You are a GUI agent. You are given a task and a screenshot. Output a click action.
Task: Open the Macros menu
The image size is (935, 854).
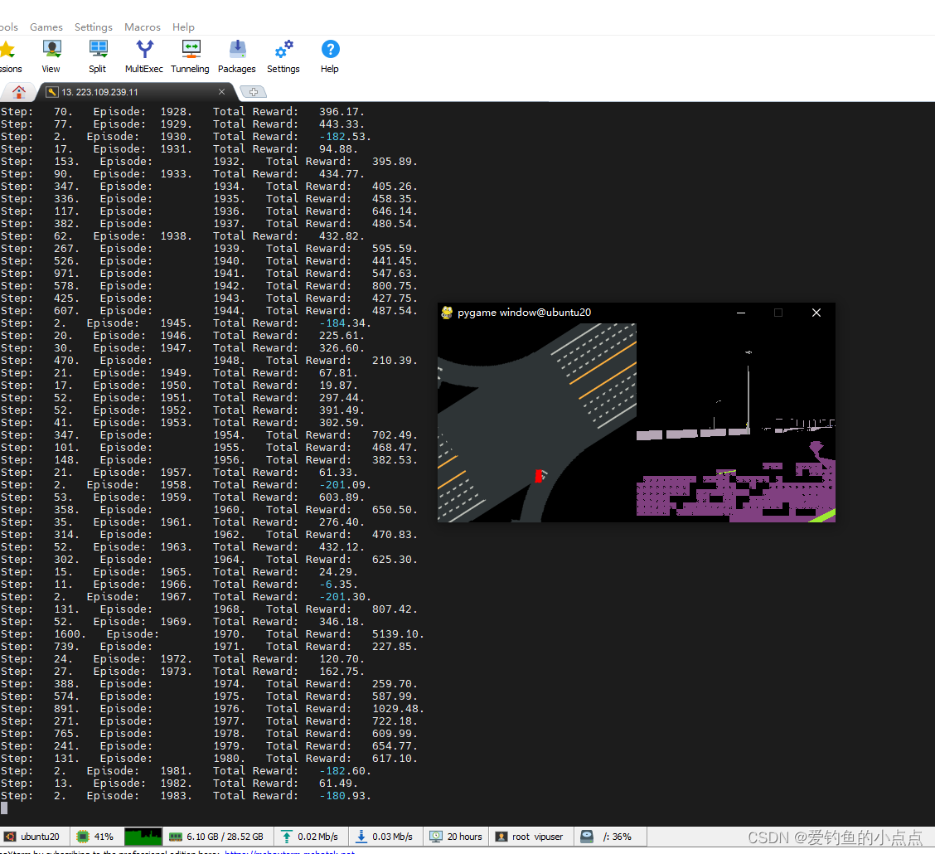[x=143, y=27]
